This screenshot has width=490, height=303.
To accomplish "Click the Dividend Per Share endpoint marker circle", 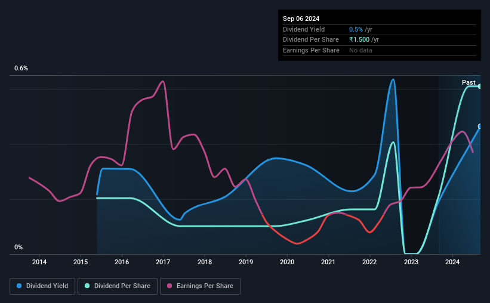I will [480, 86].
